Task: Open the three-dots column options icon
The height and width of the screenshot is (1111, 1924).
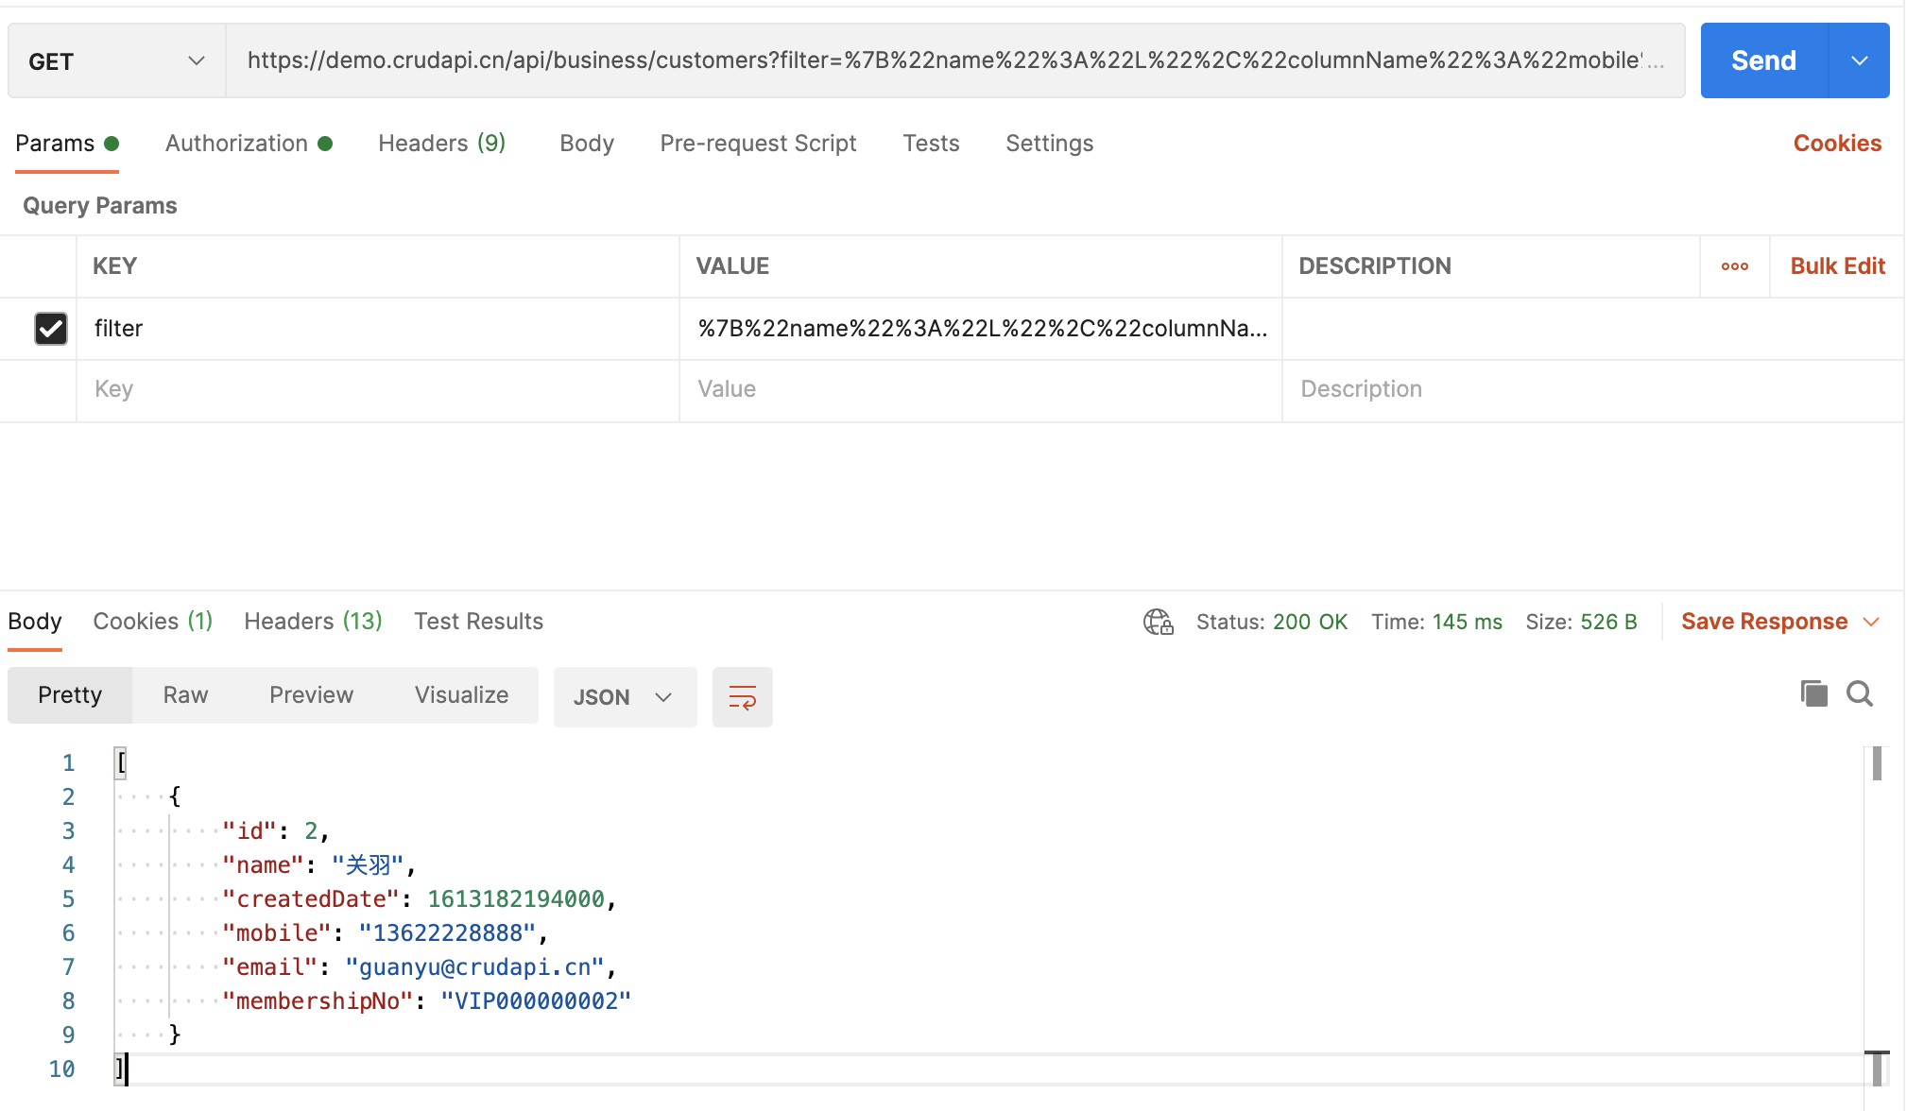Action: (x=1734, y=266)
